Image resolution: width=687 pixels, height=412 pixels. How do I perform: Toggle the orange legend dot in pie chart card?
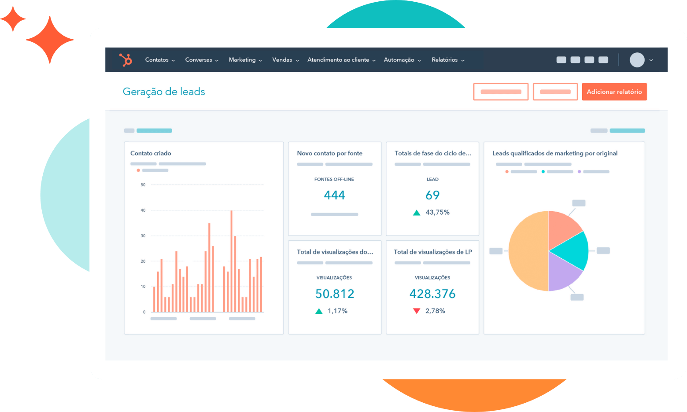(506, 172)
